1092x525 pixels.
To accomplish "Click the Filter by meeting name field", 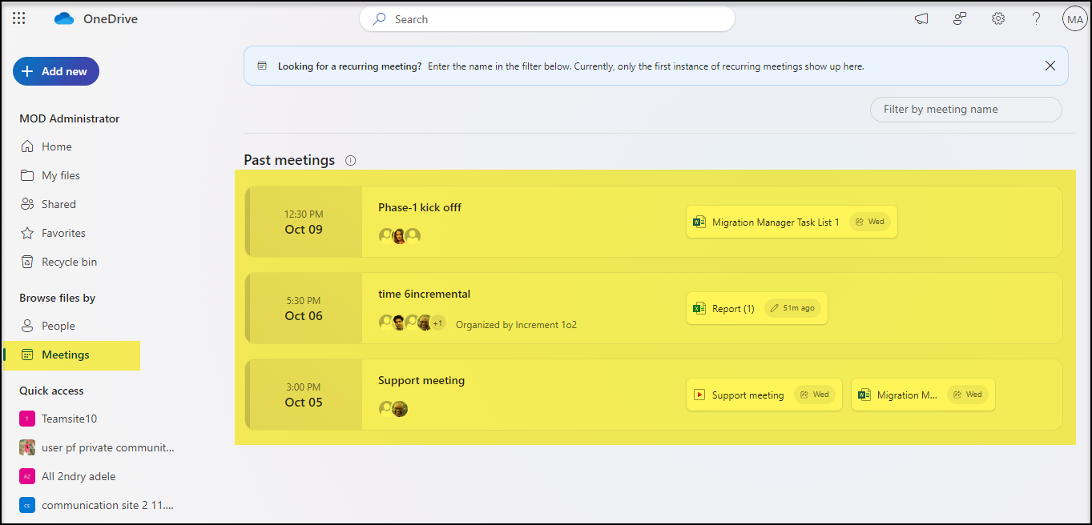I will click(965, 110).
